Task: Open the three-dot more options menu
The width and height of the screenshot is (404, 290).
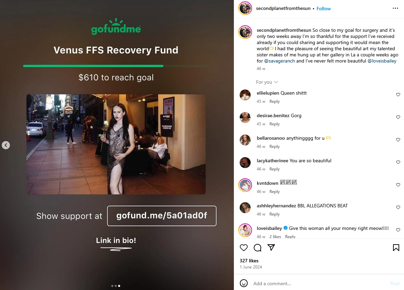Action: (395, 8)
